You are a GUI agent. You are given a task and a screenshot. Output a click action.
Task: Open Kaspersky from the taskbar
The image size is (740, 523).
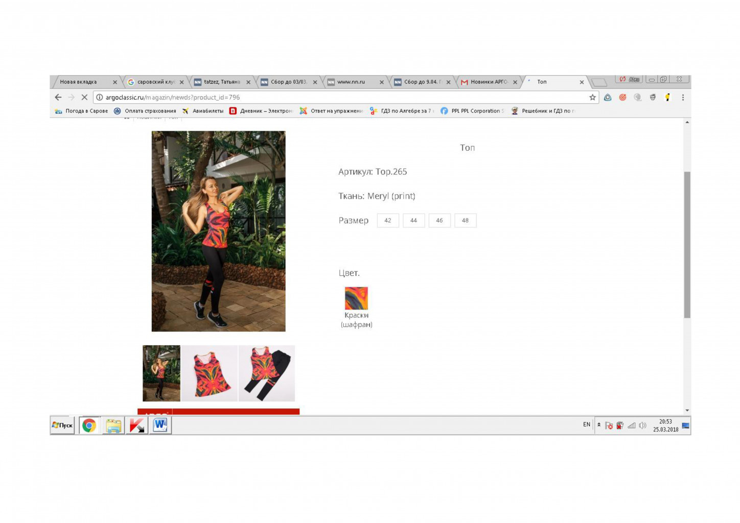click(x=136, y=425)
